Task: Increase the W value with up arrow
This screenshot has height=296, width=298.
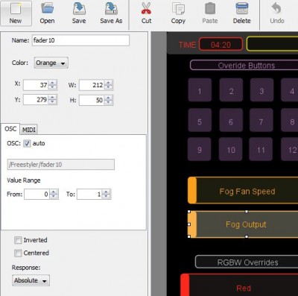Action: coord(108,83)
